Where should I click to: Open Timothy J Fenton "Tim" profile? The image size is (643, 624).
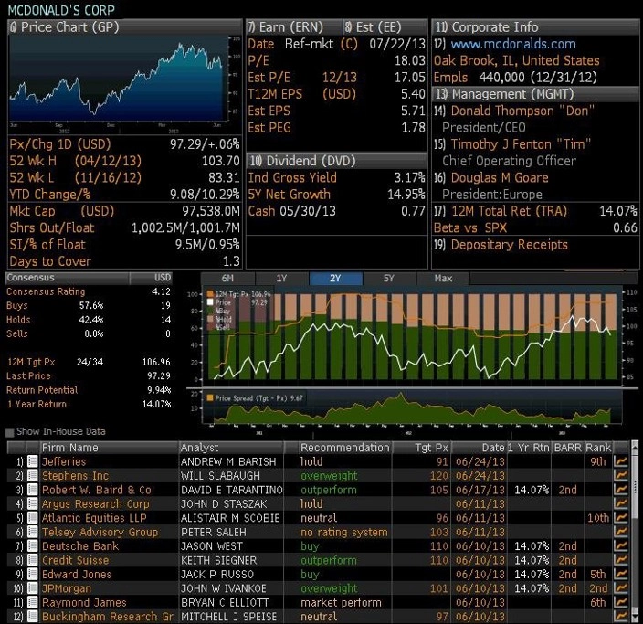[x=521, y=144]
